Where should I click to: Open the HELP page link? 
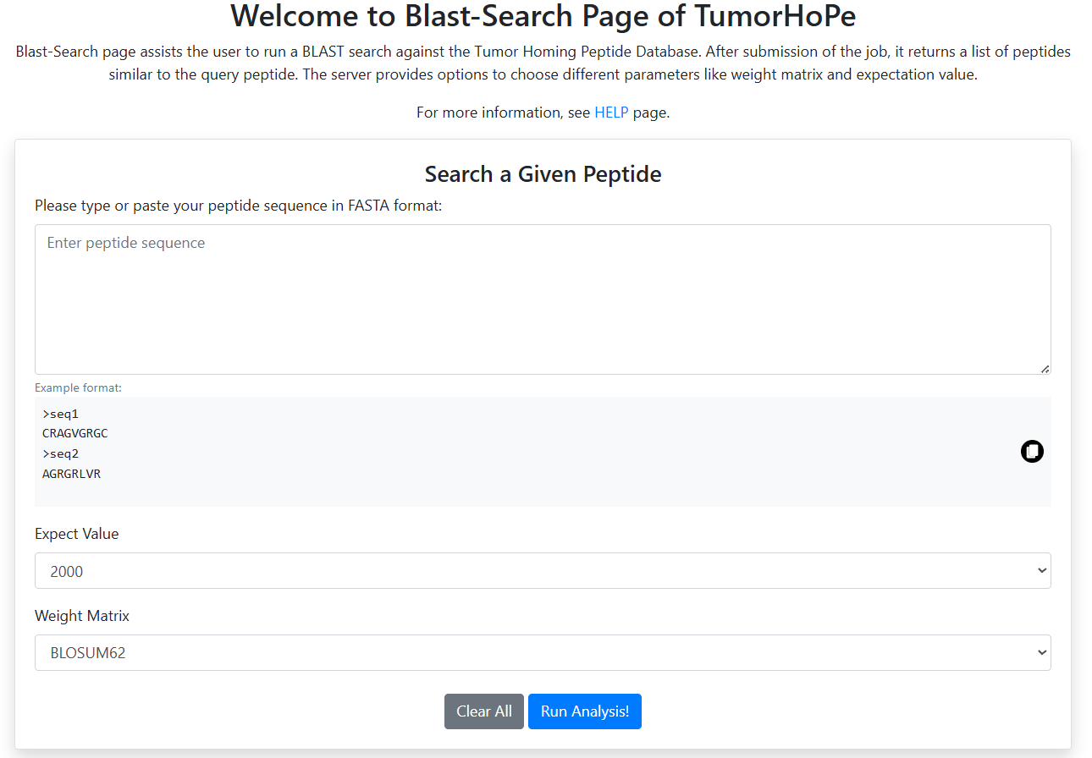point(610,112)
